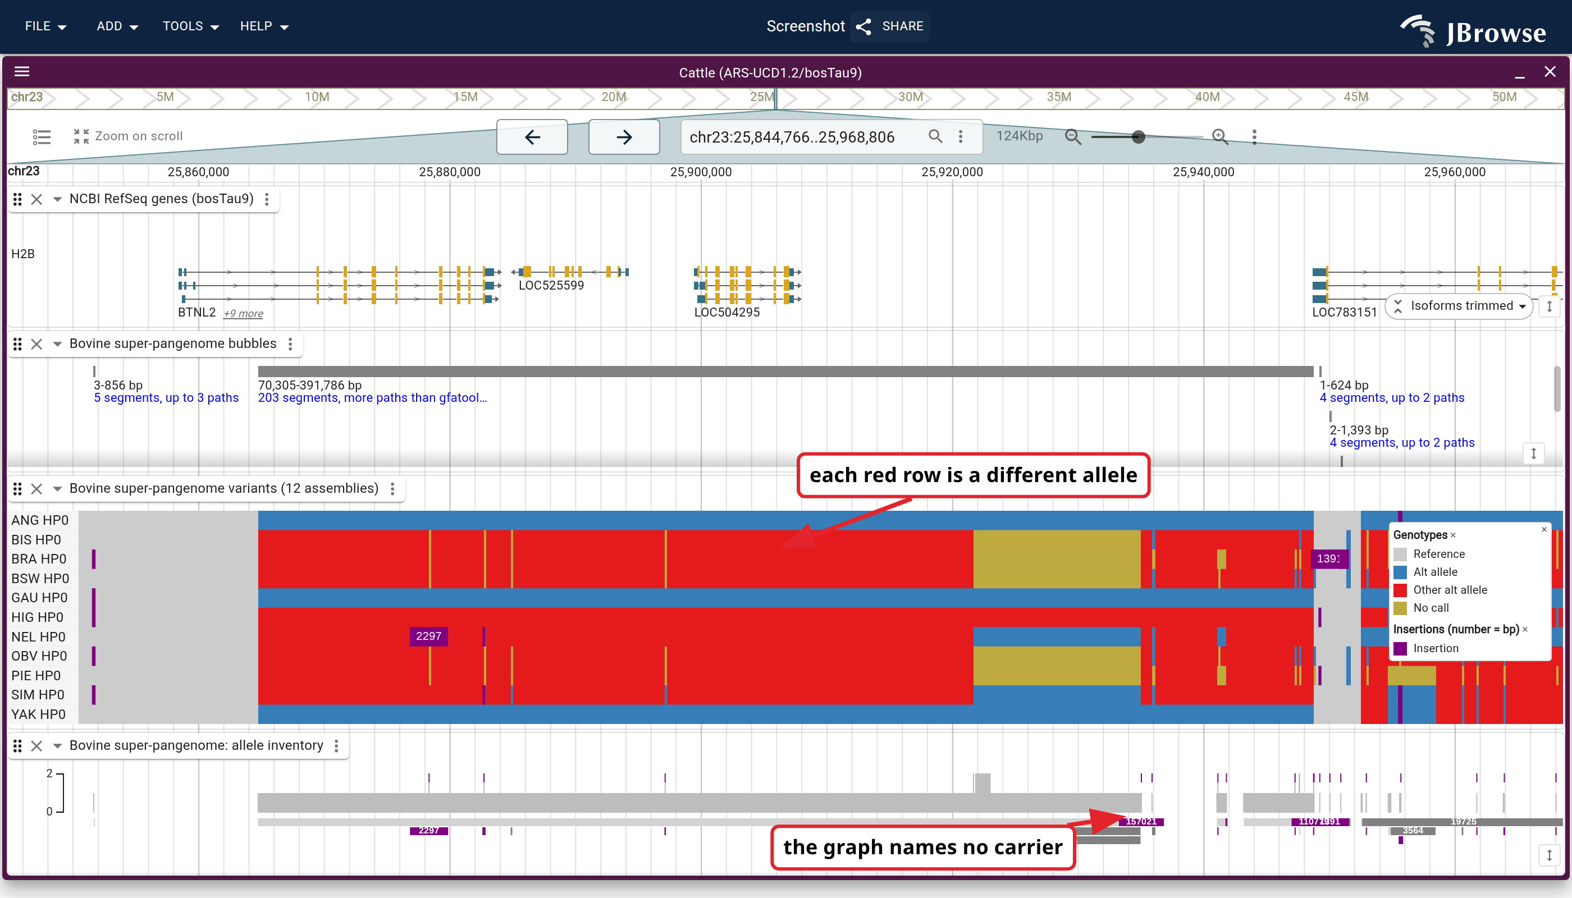
Task: Select the NEL HP0 sample row label
Action: pyautogui.click(x=38, y=637)
